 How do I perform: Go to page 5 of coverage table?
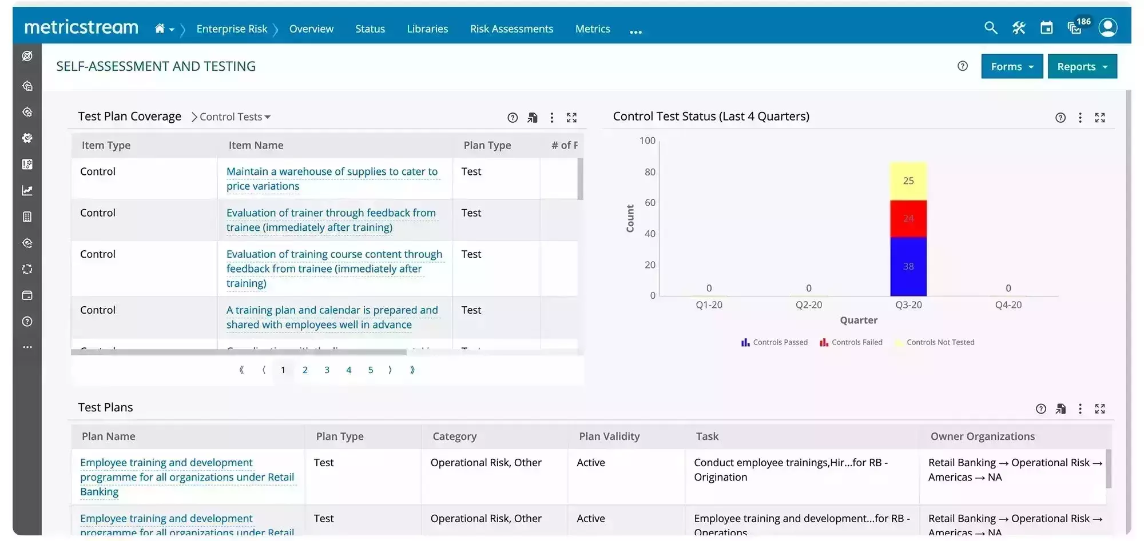(371, 370)
